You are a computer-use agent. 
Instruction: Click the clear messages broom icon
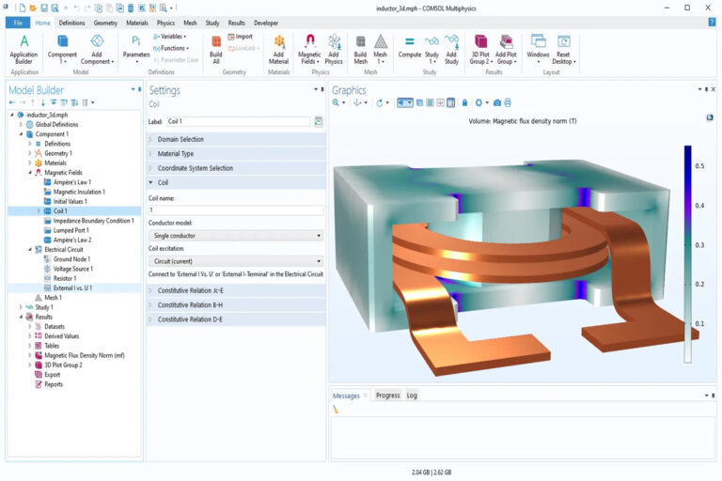click(x=336, y=410)
